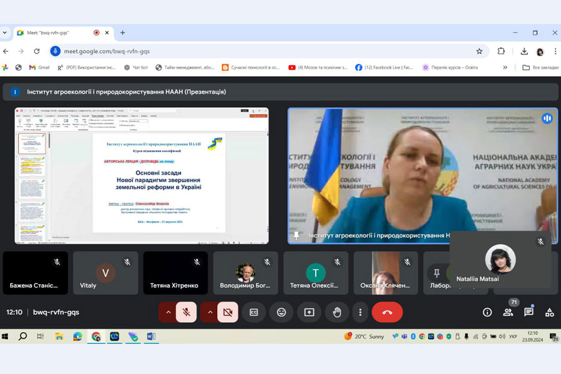Go forward in browser history
The image size is (561, 374).
[x=21, y=51]
